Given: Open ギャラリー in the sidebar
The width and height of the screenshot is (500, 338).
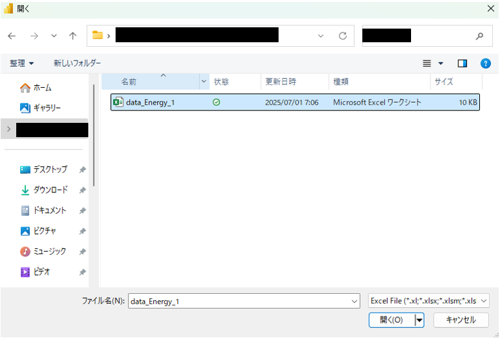Looking at the screenshot, I should coord(40,108).
